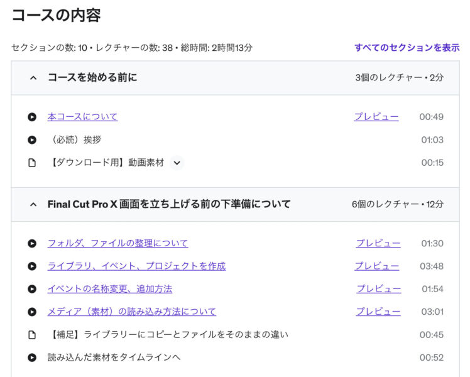The image size is (470, 377).
Task: Click play icon beside 読み込んだ素材をタイムラインへ
Action: 32,358
